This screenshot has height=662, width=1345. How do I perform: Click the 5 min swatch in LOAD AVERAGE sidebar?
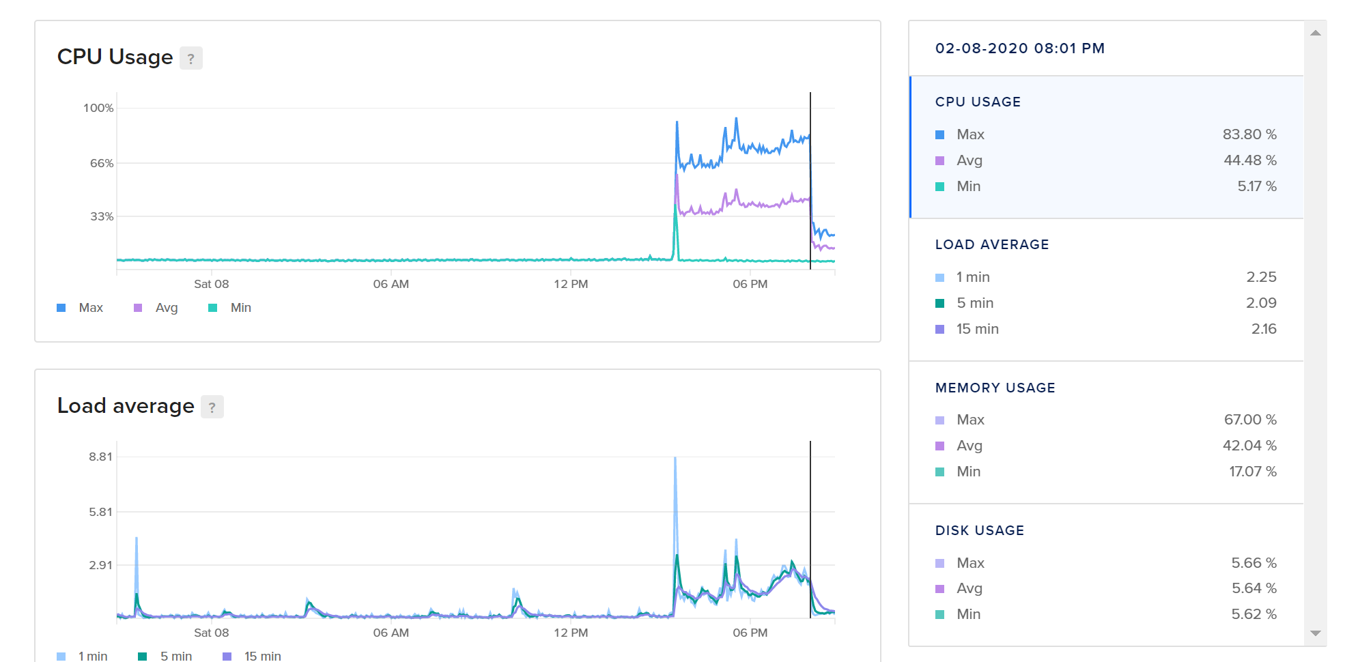click(940, 302)
